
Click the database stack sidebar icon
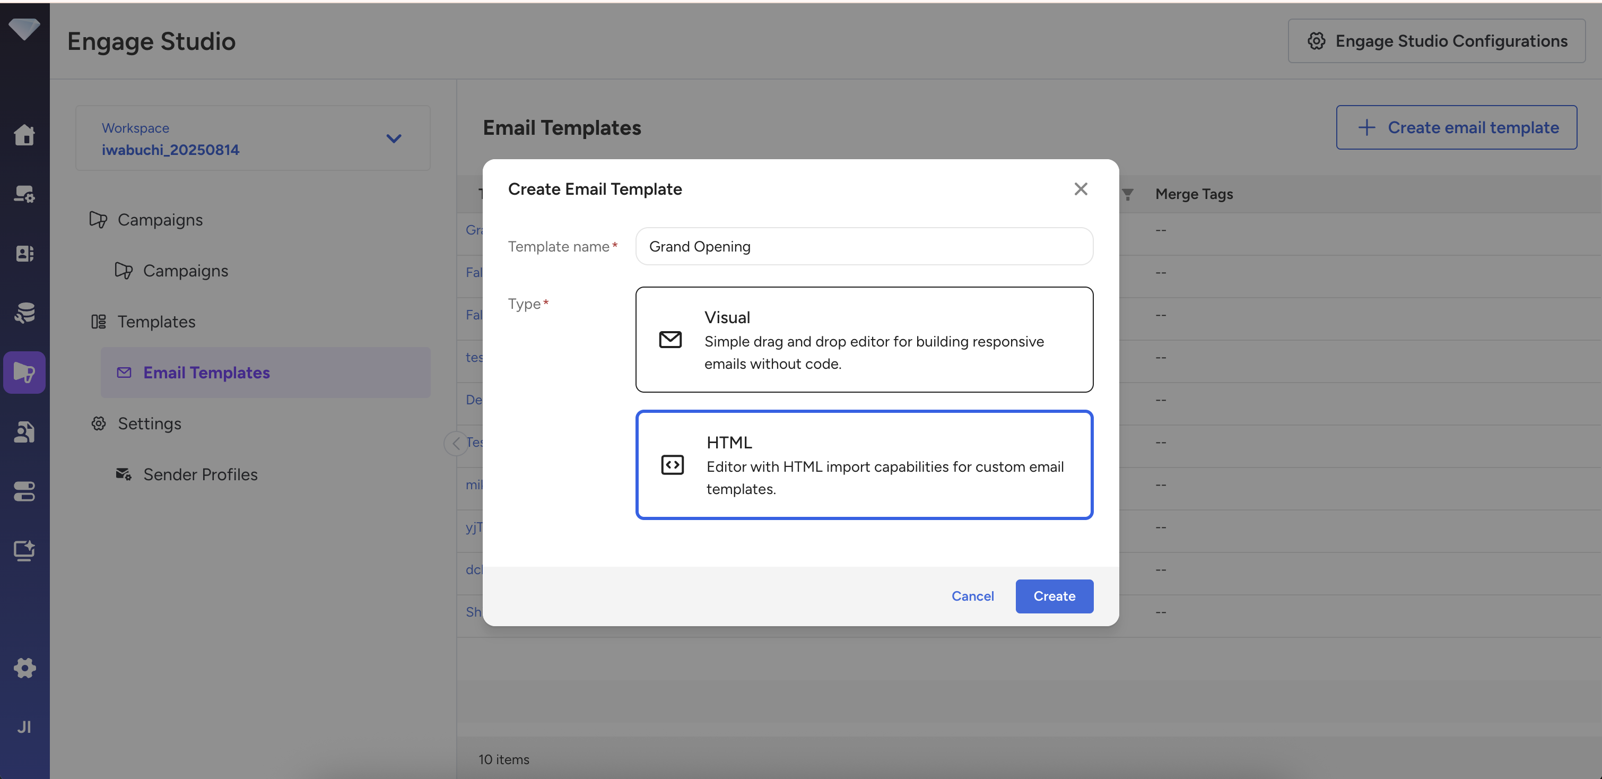pos(24,313)
